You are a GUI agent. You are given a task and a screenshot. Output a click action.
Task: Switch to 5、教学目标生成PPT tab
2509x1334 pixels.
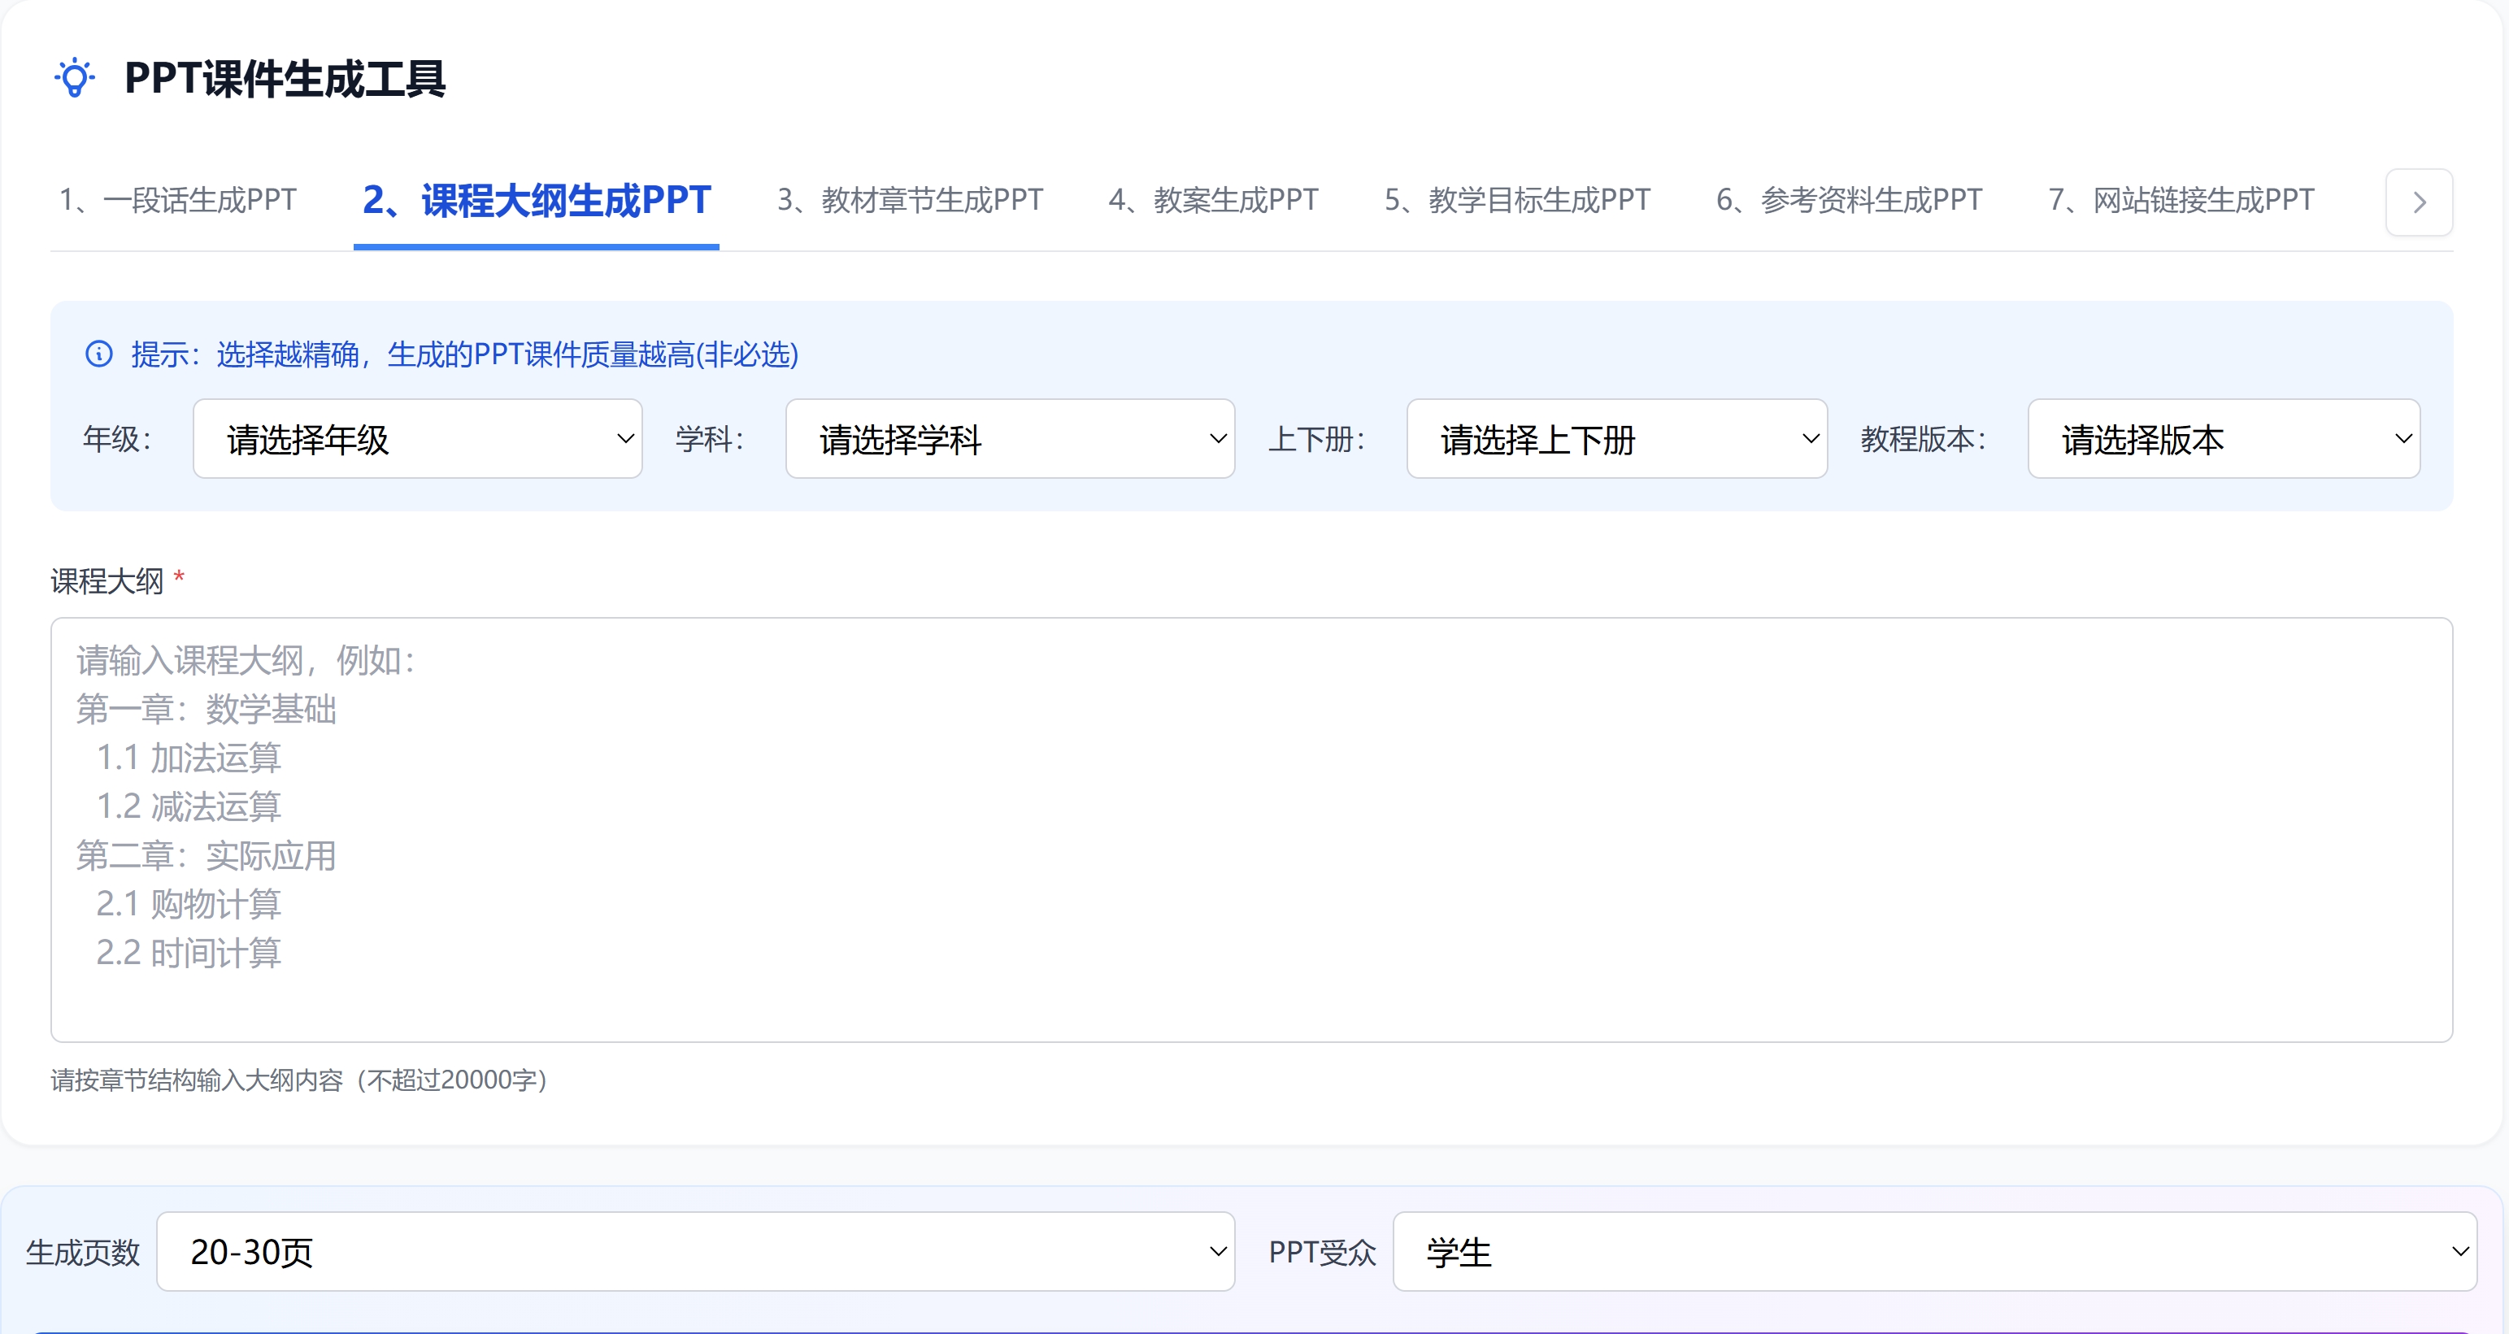tap(1517, 200)
